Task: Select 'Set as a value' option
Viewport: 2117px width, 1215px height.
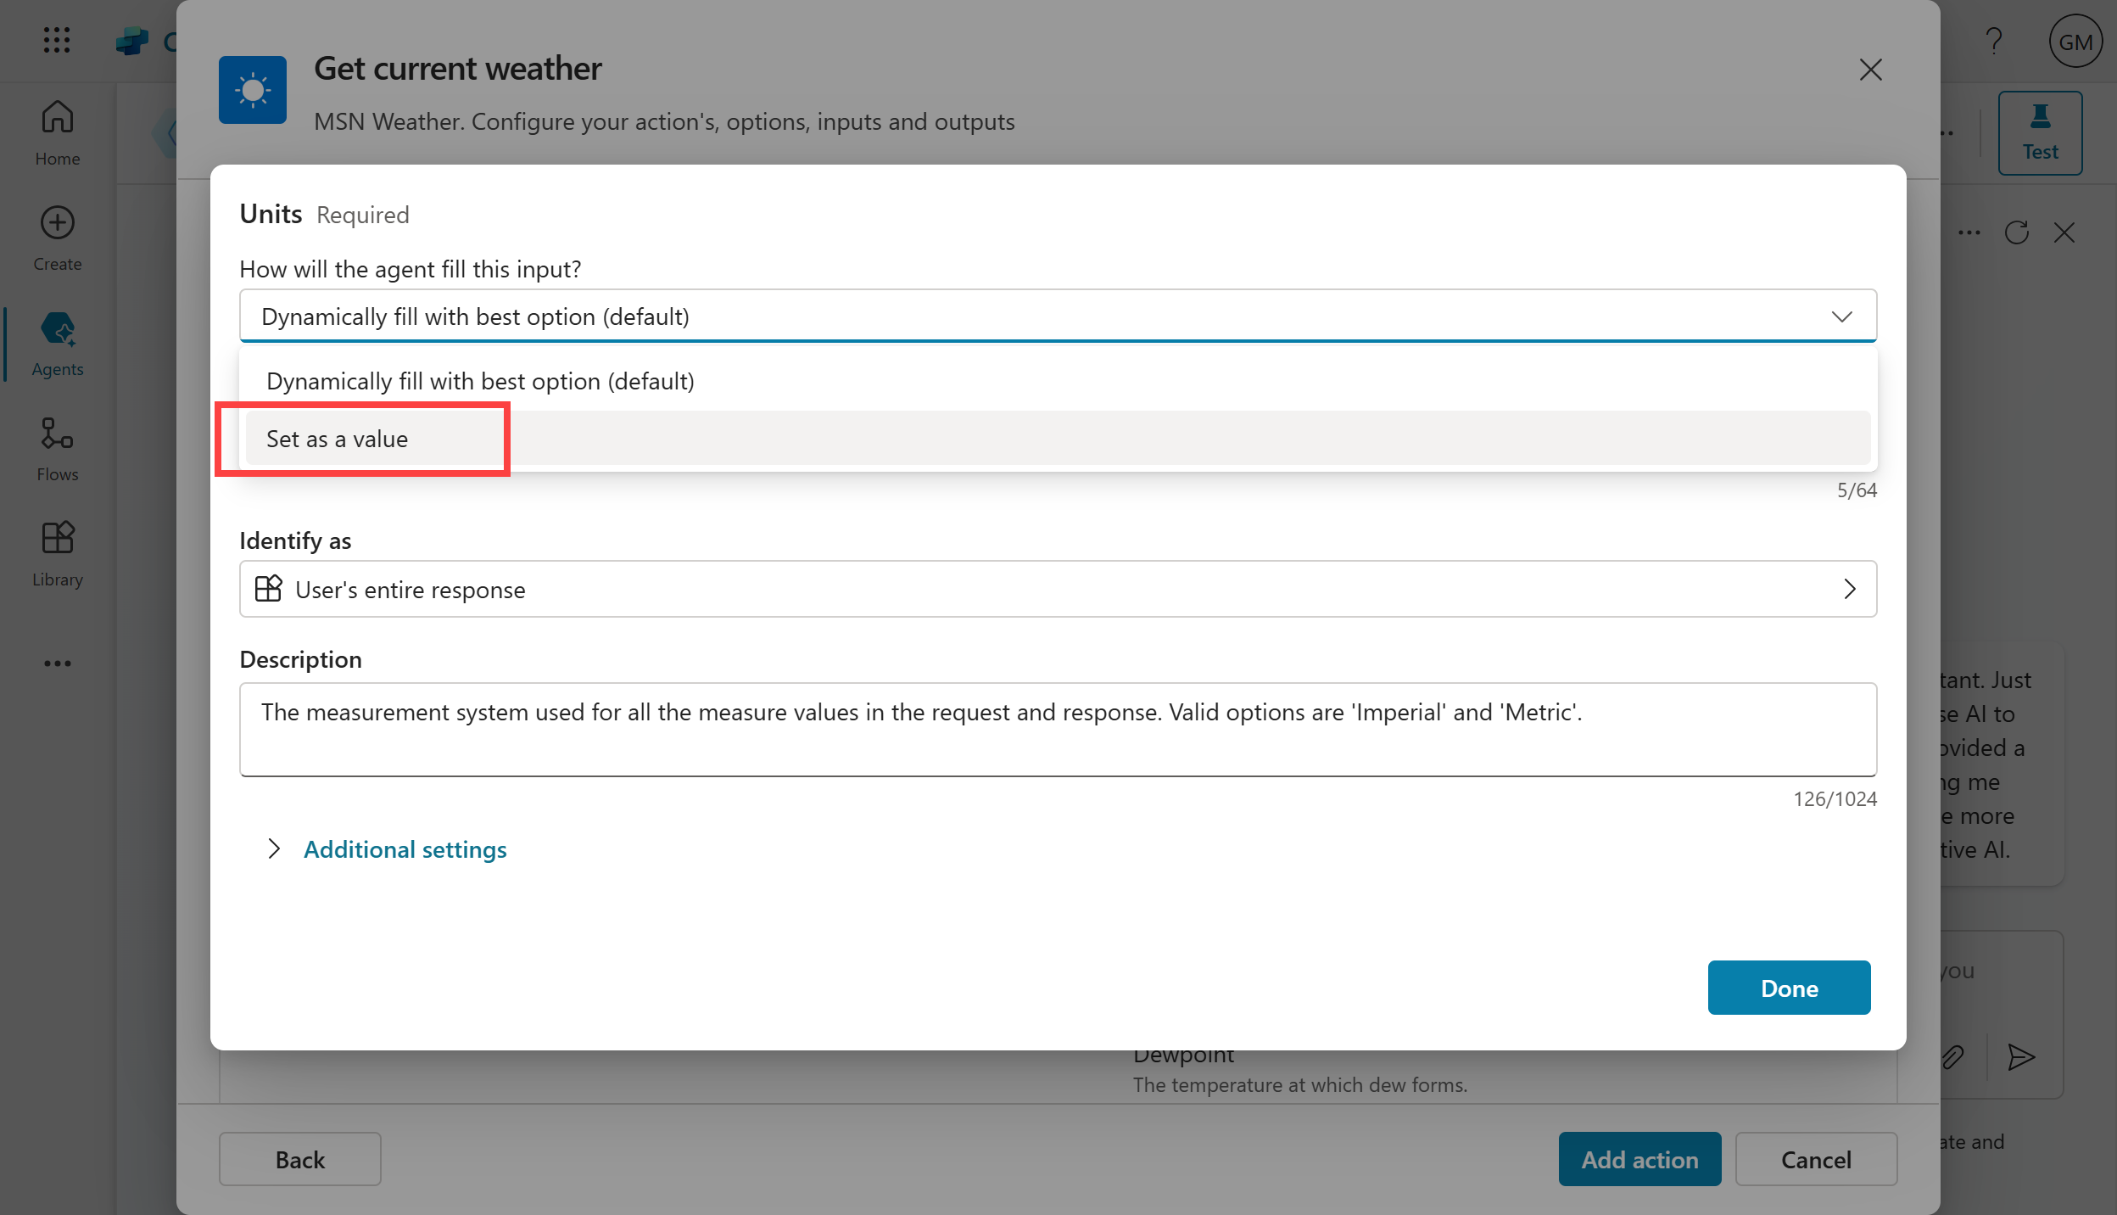Action: 337,439
